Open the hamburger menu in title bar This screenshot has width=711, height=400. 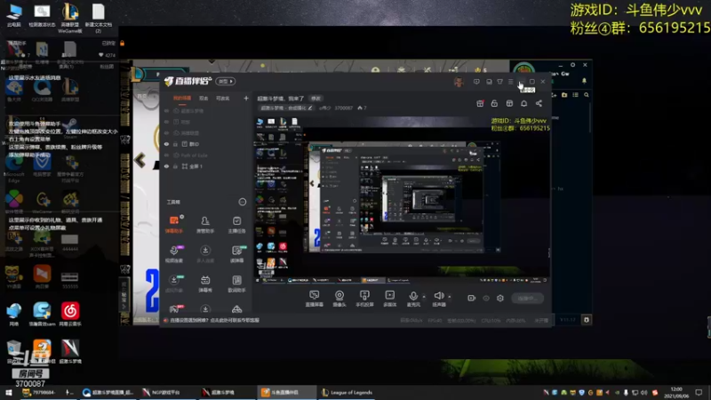pos(510,82)
